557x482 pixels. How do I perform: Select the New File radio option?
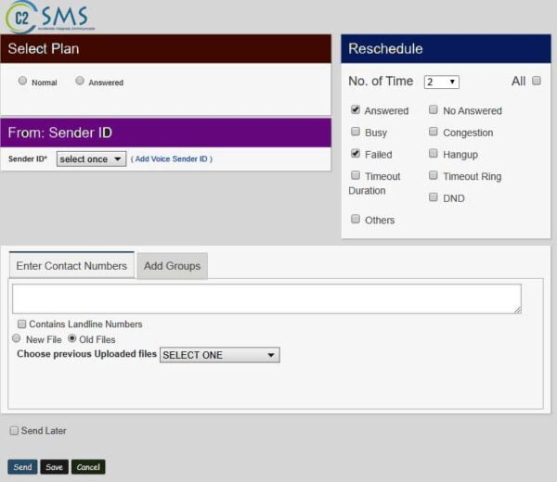17,339
